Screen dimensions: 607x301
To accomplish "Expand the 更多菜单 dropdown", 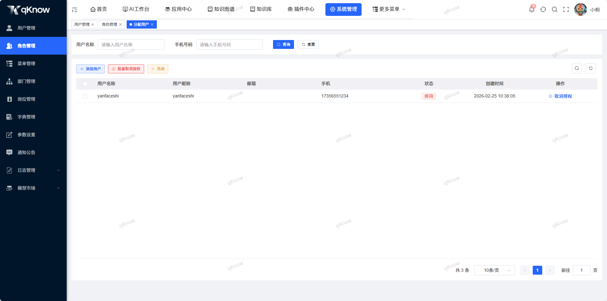I will [389, 9].
